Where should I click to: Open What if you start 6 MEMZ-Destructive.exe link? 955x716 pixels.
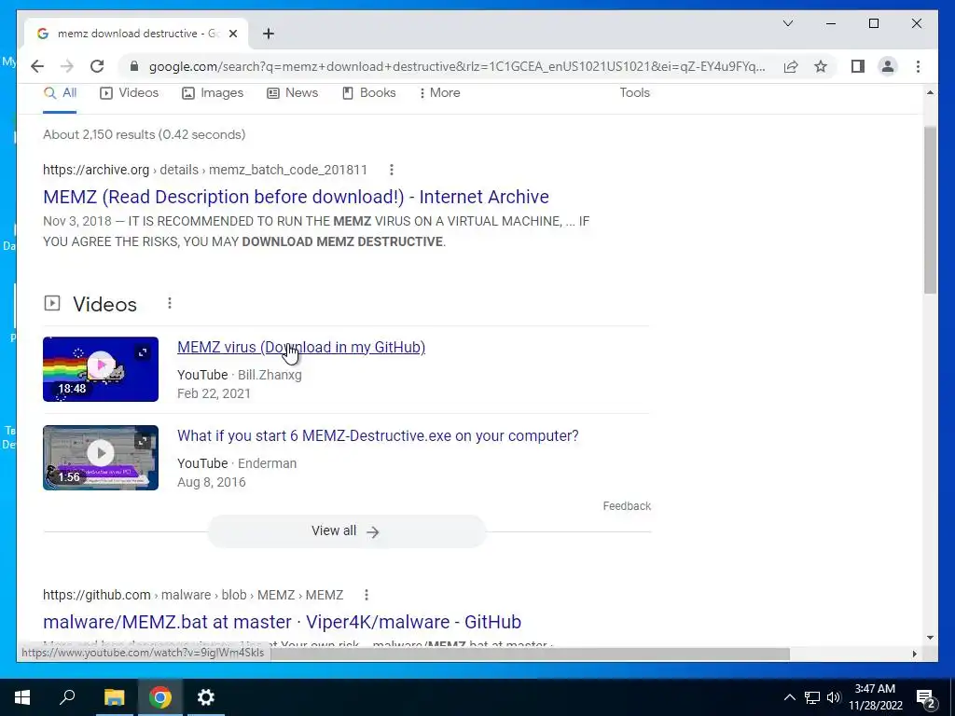(x=378, y=436)
